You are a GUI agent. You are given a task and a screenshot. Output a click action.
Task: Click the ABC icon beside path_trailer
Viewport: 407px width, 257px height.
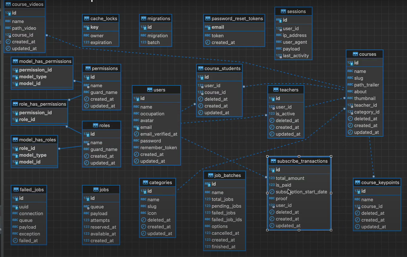coord(350,85)
